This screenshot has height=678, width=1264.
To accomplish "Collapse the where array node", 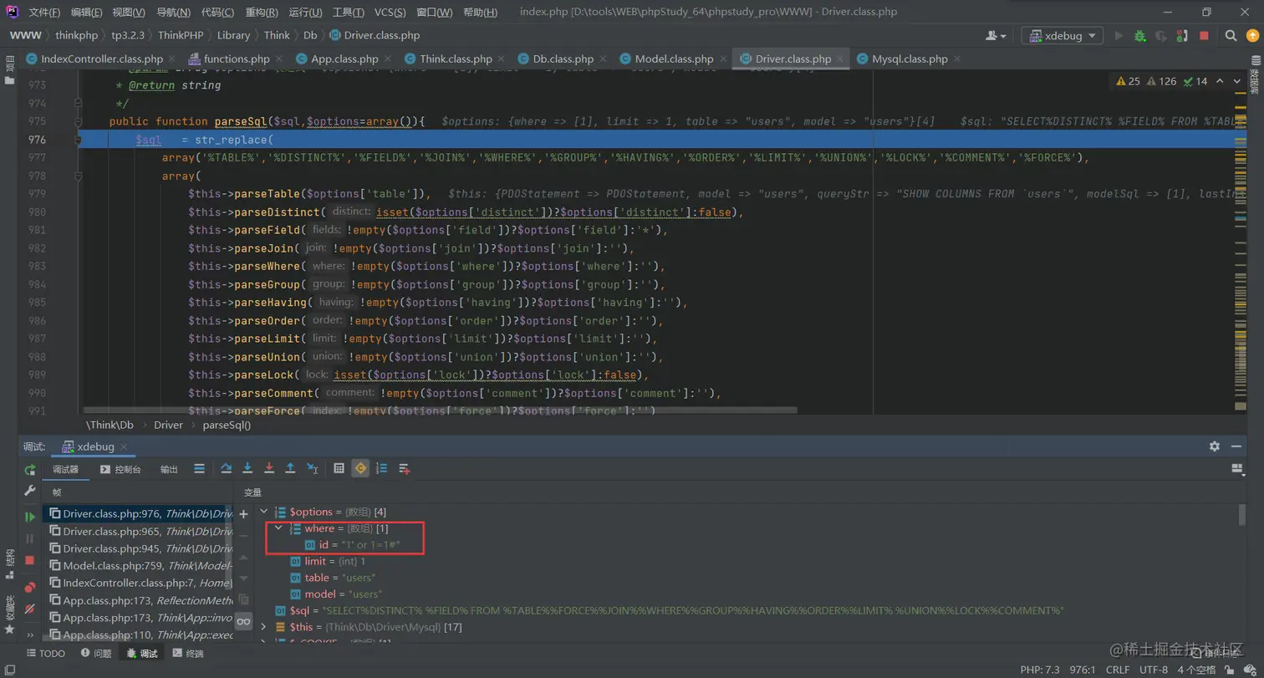I will tap(278, 528).
